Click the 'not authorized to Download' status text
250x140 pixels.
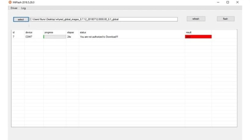tap(99, 37)
